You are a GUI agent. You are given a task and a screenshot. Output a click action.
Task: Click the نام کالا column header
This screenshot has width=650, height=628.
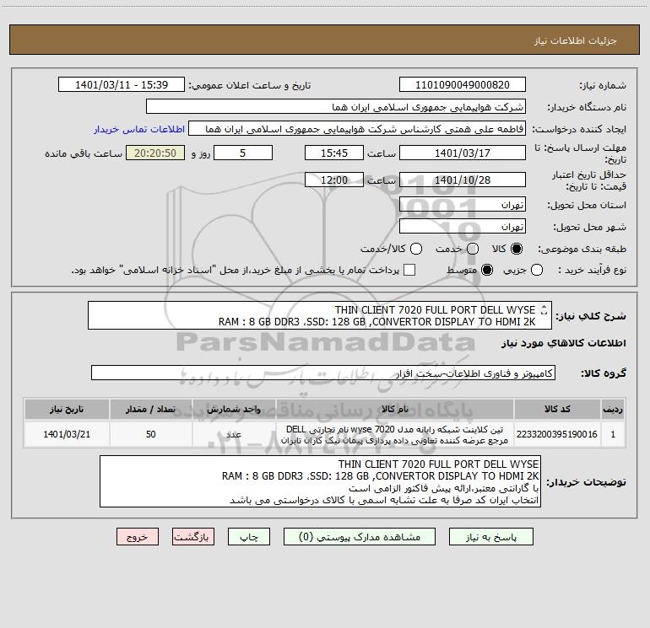pyautogui.click(x=395, y=409)
